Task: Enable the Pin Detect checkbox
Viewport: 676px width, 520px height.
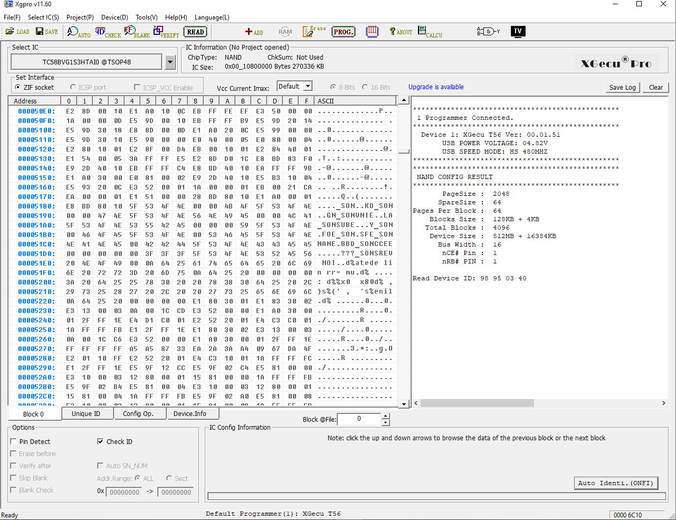Action: coord(13,442)
